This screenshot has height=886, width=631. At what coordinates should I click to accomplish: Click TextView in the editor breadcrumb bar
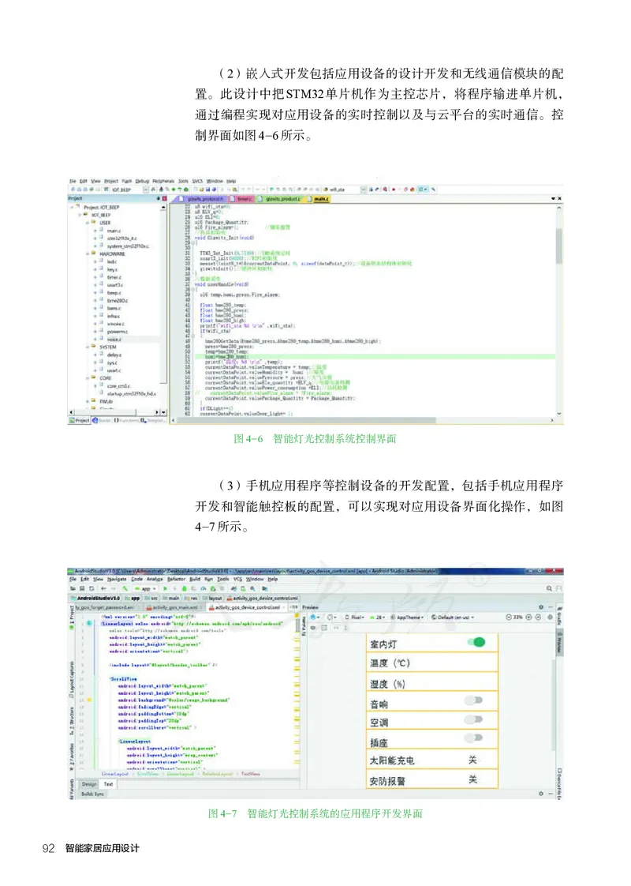(x=252, y=773)
